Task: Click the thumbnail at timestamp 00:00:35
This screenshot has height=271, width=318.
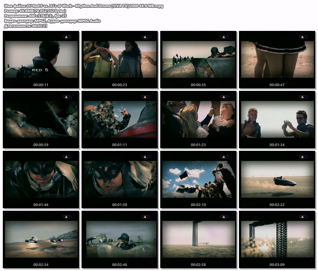Action: click(198, 60)
